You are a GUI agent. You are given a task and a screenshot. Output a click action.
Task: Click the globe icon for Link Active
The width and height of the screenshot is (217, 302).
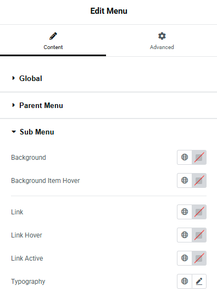tap(185, 258)
